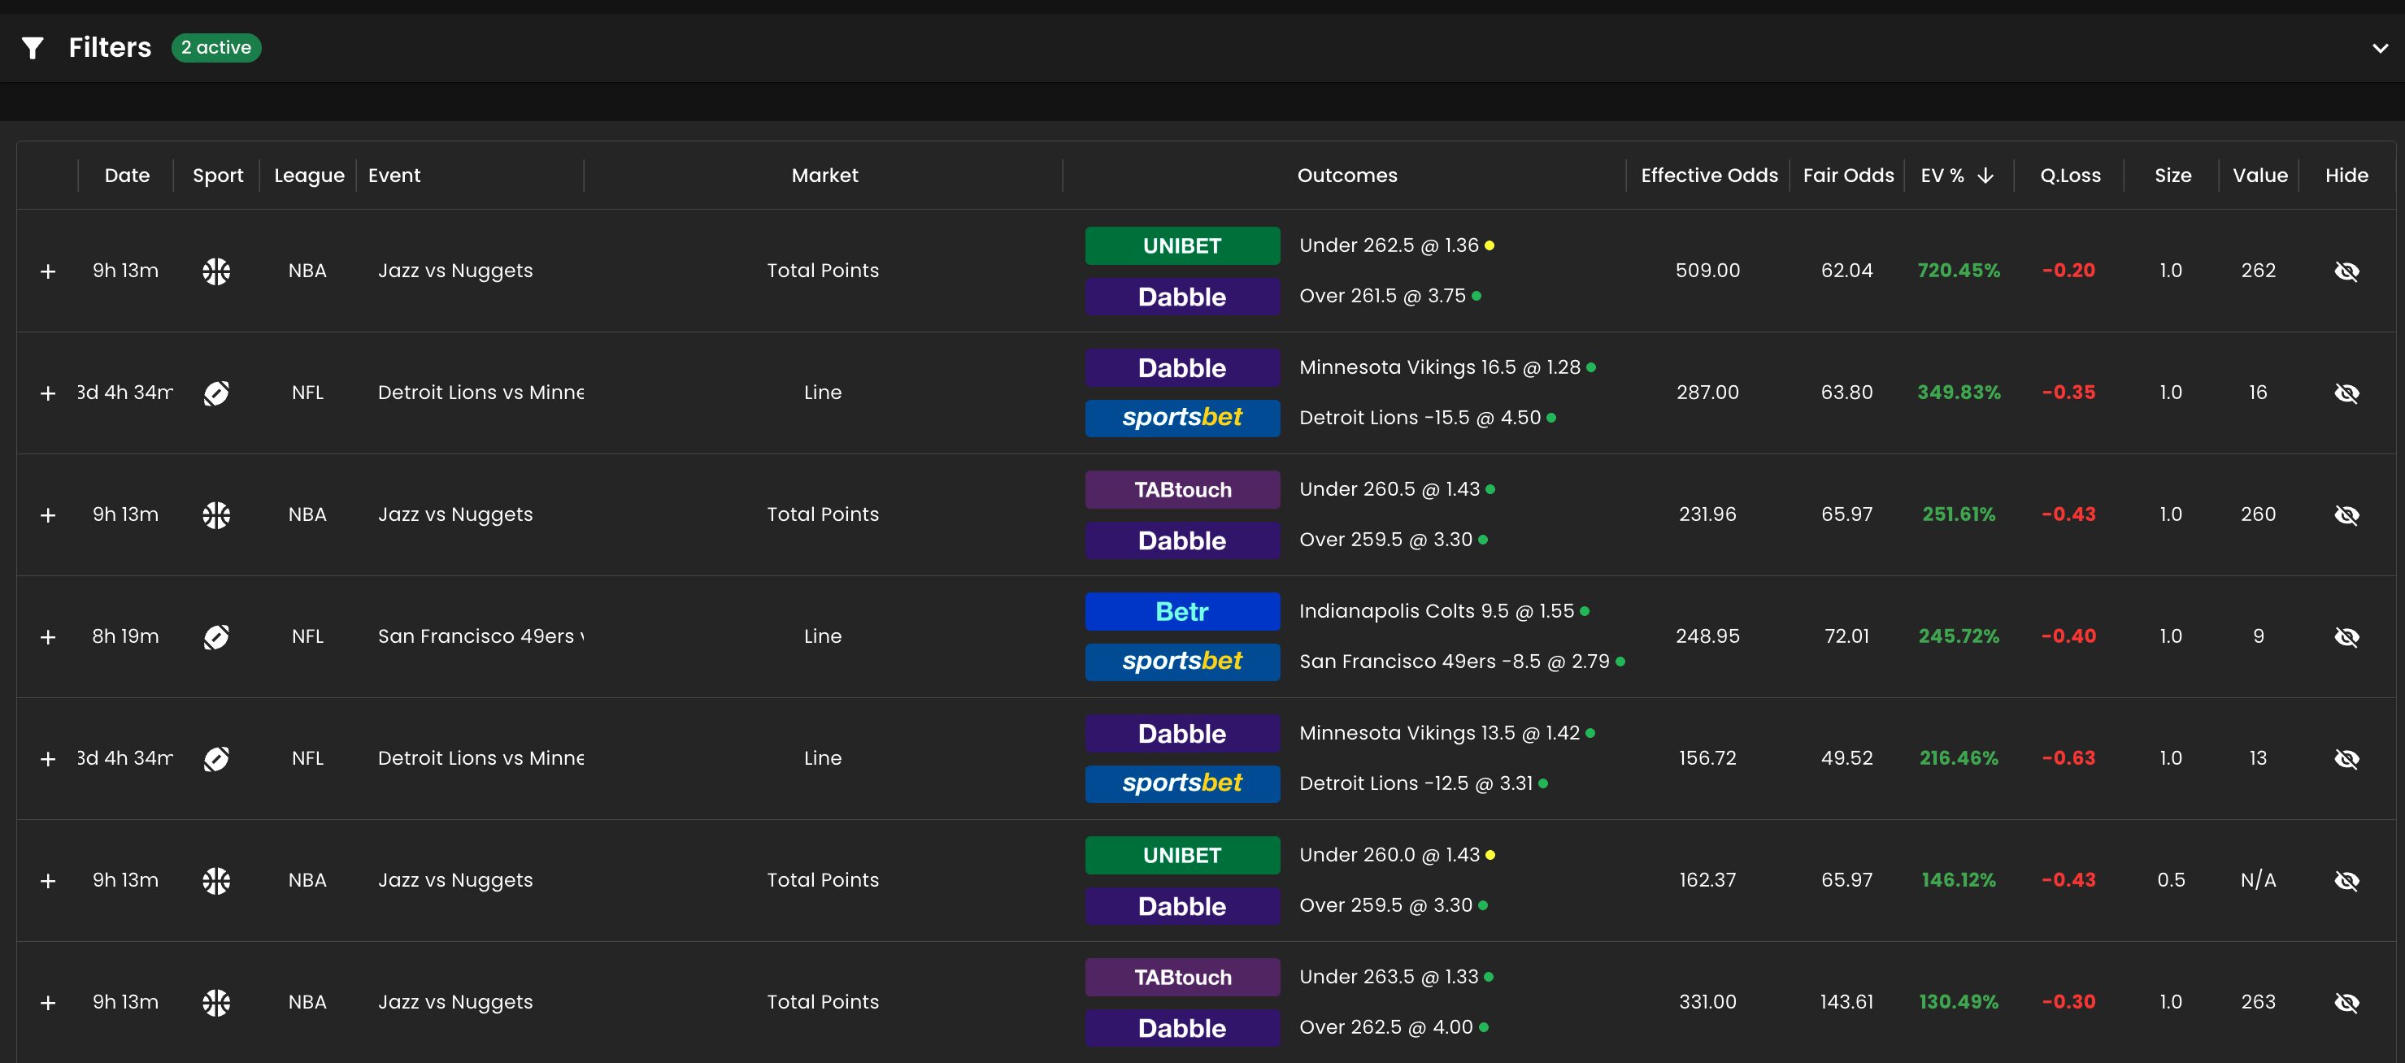Click the Fair Odds column header
2405x1063 pixels.
tap(1846, 176)
